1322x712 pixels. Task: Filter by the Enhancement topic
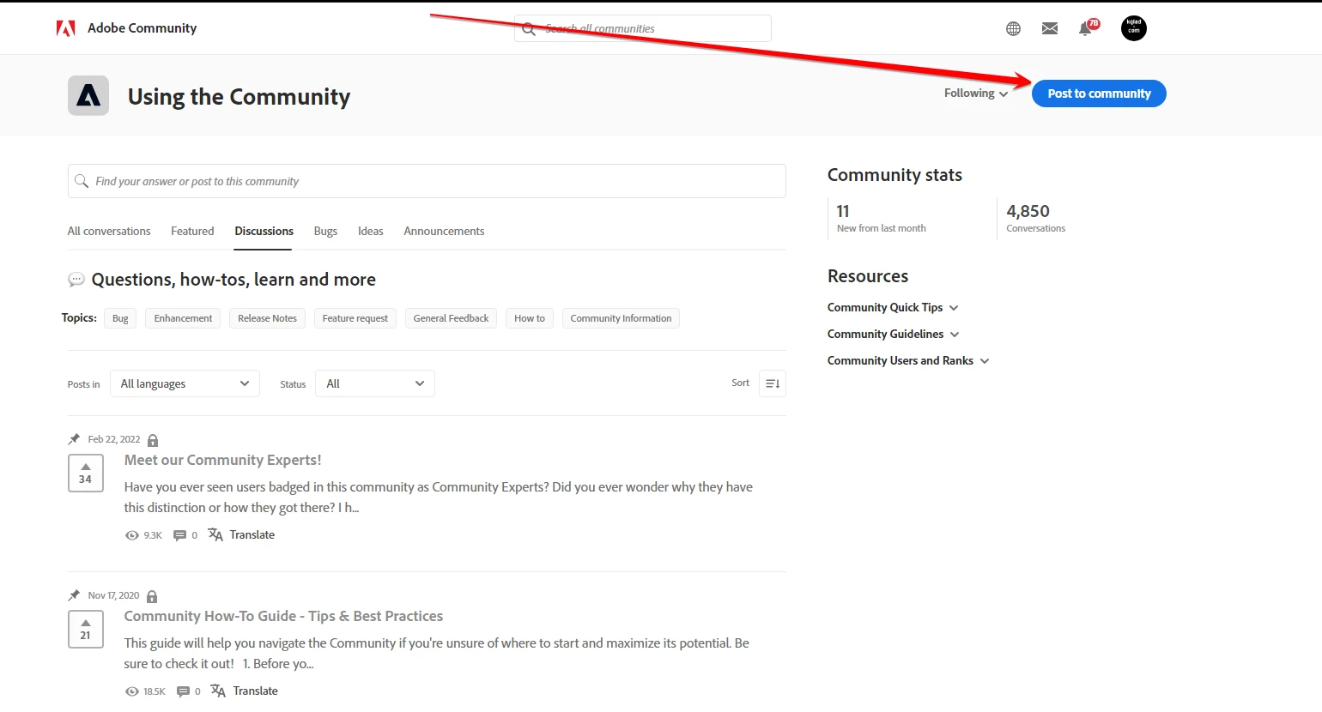[183, 318]
